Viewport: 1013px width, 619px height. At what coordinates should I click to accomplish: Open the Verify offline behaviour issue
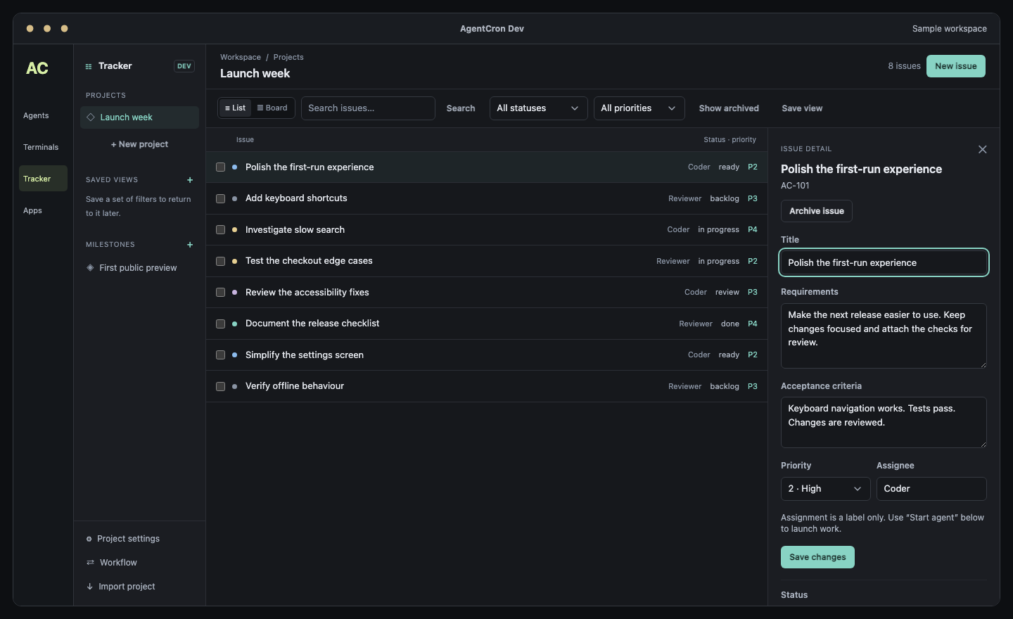(x=487, y=386)
